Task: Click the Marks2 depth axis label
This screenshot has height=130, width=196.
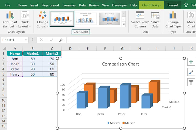Action: 174,102
